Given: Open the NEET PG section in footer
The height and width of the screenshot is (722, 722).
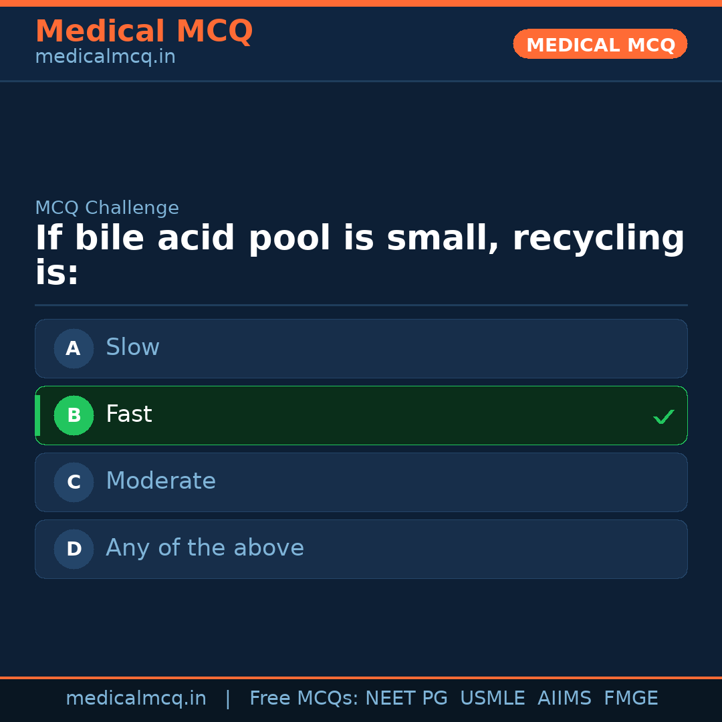Looking at the screenshot, I should point(406,698).
